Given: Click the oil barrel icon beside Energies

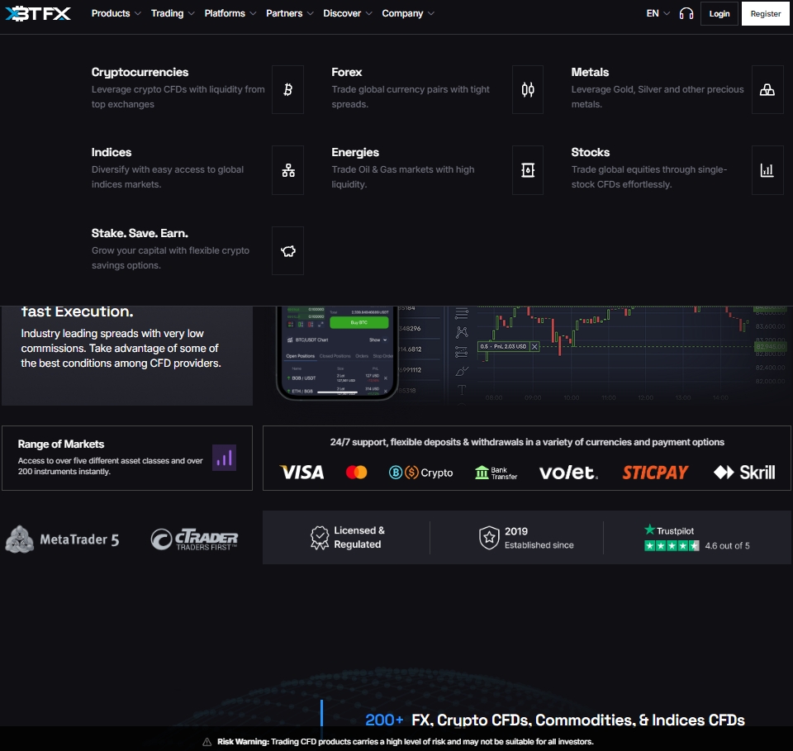Looking at the screenshot, I should coord(528,170).
